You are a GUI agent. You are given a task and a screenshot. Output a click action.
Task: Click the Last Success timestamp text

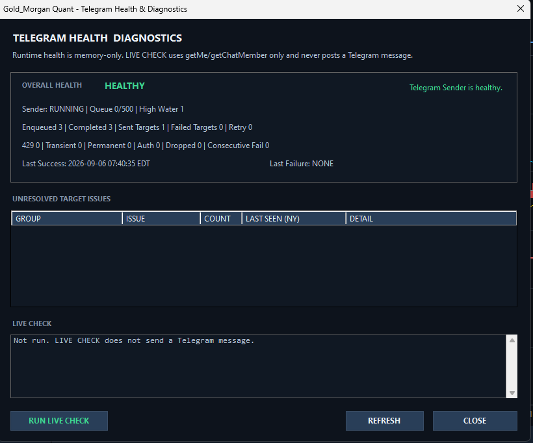[x=86, y=164]
